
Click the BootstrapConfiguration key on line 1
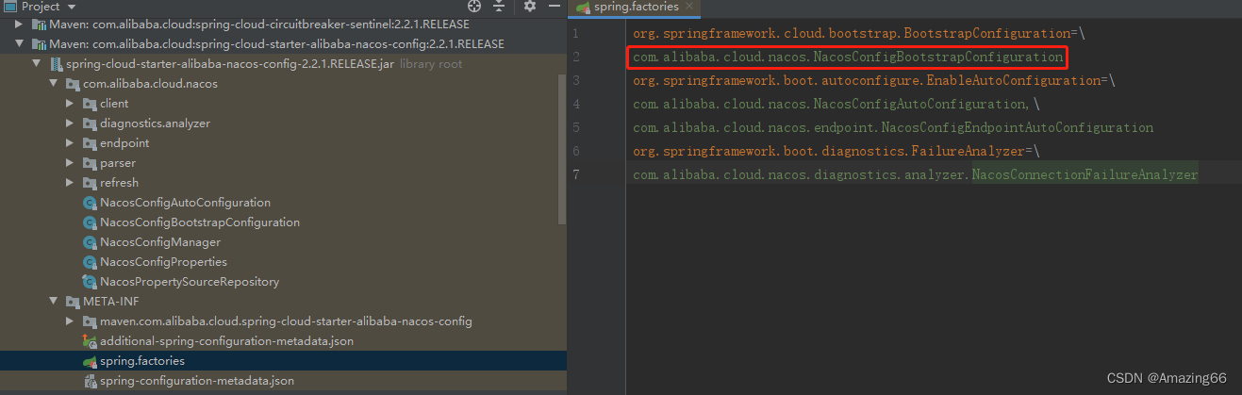point(852,33)
